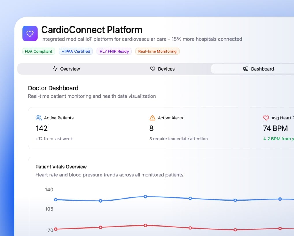Select the waveform icon beside Overview
The height and width of the screenshot is (236, 294).
(x=55, y=69)
